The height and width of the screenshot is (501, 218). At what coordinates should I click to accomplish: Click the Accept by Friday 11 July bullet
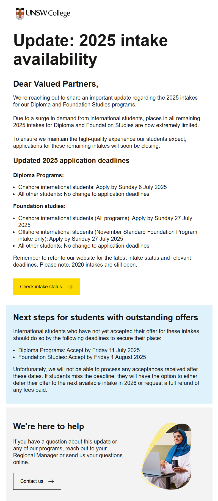tap(79, 350)
